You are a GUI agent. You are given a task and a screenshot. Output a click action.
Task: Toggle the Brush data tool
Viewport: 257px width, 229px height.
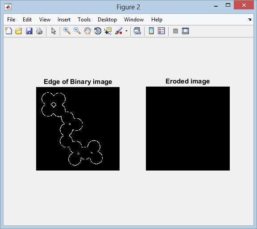(x=119, y=31)
